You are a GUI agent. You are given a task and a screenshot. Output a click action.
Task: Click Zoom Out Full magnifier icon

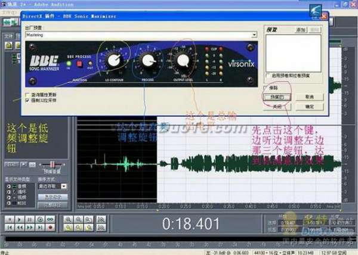point(88,219)
